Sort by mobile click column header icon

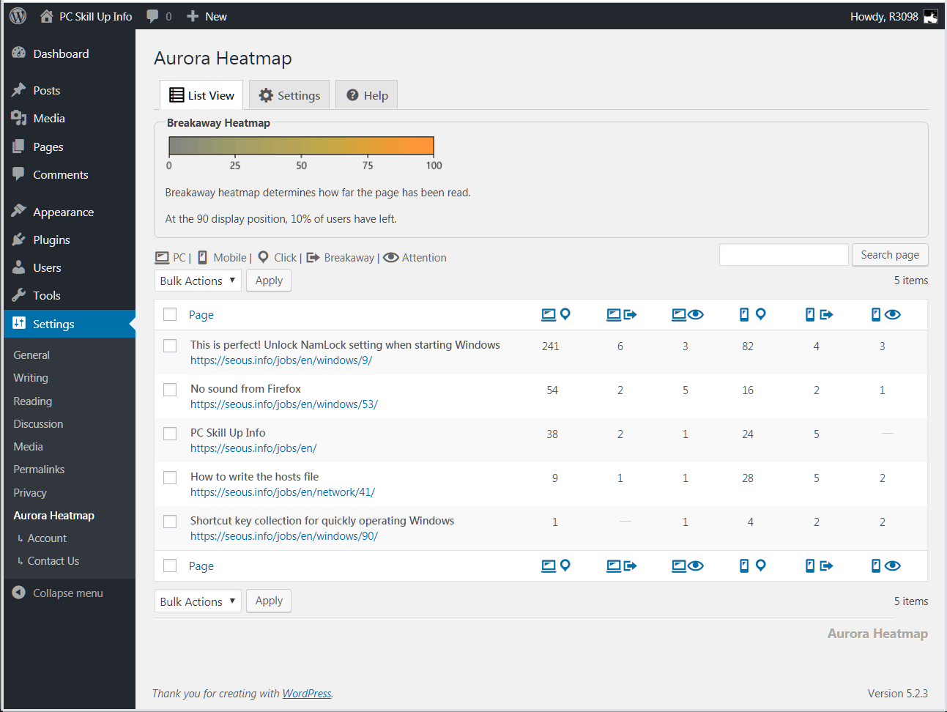[x=752, y=315]
